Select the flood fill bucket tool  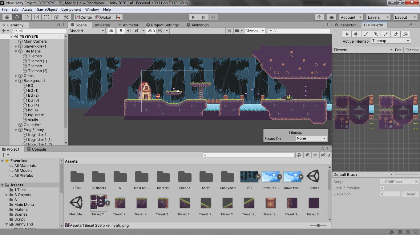coord(406,34)
